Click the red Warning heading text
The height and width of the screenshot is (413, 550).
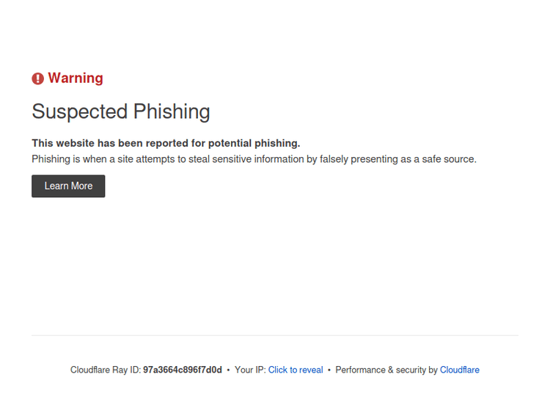(76, 78)
